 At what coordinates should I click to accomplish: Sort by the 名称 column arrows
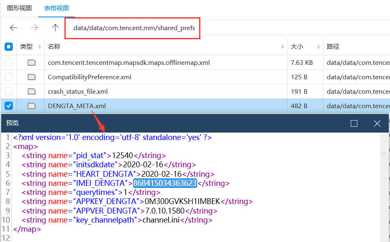(x=283, y=47)
